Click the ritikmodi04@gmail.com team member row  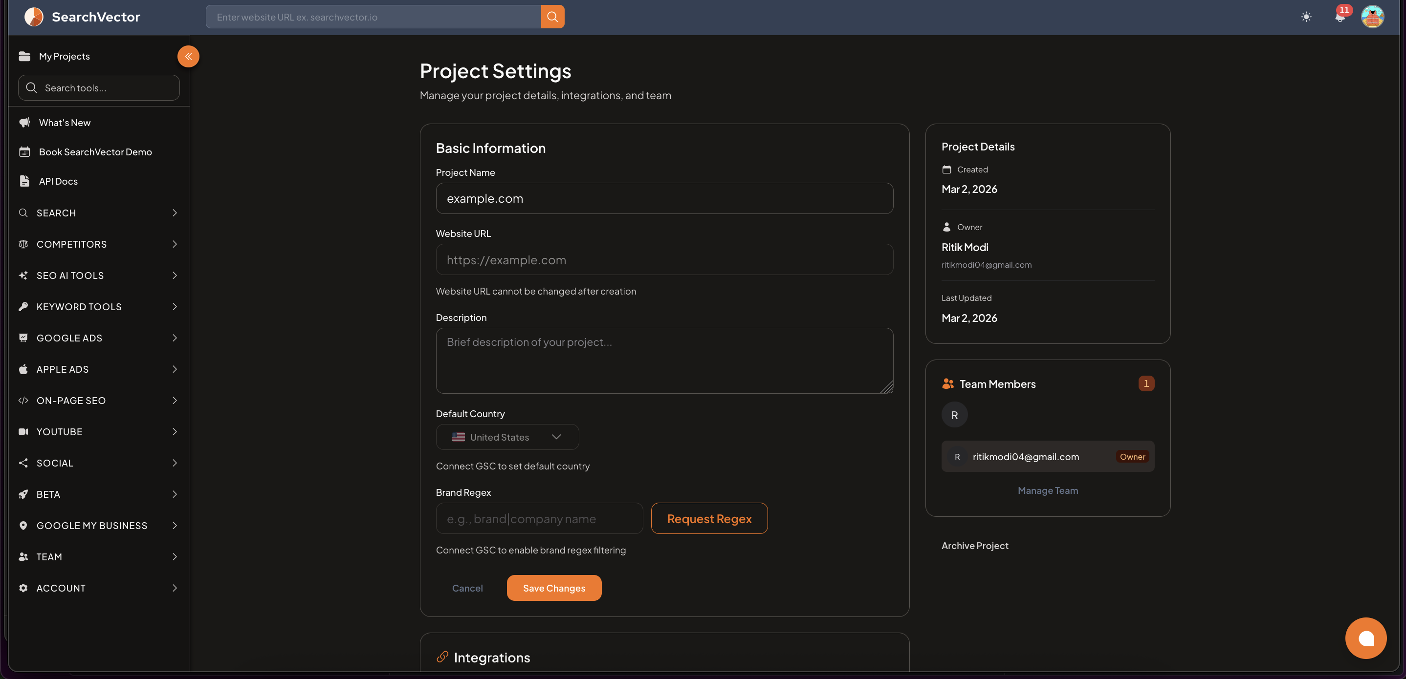click(1047, 456)
